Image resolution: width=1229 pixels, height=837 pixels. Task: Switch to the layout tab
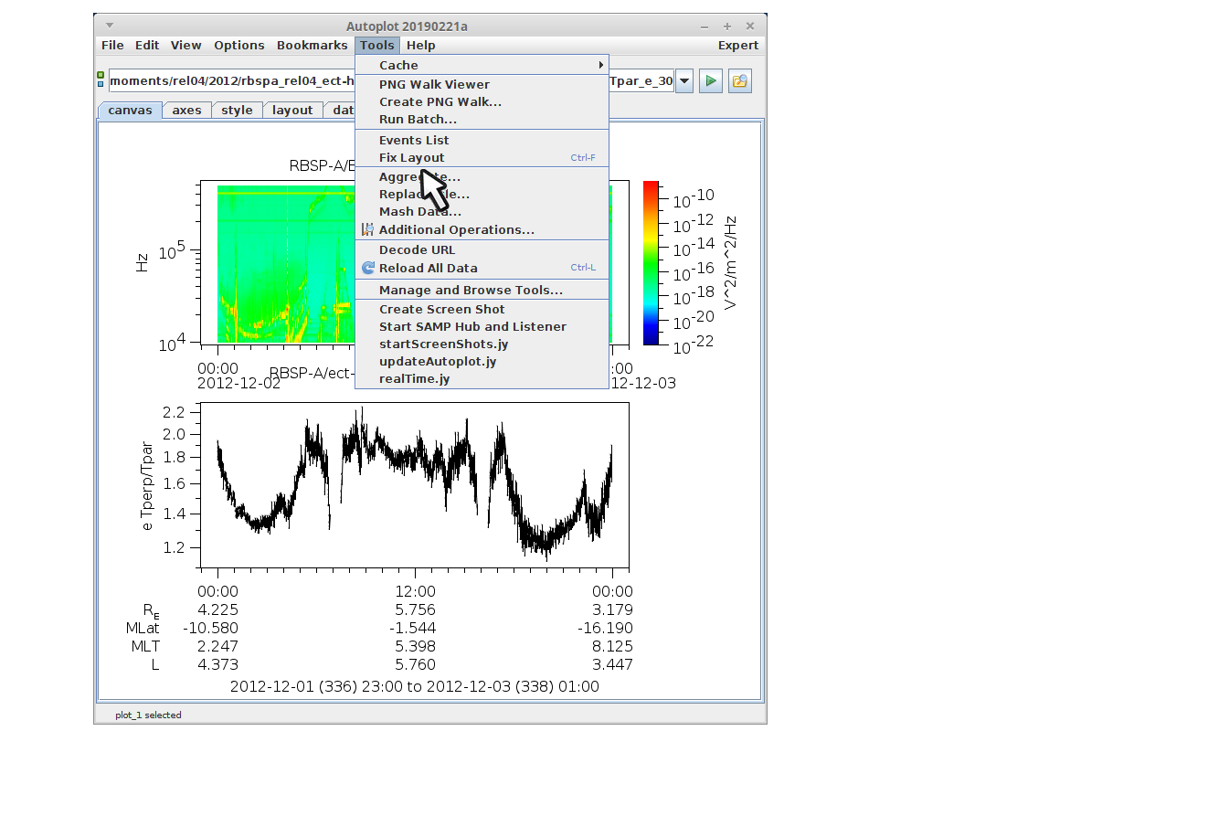coord(292,111)
